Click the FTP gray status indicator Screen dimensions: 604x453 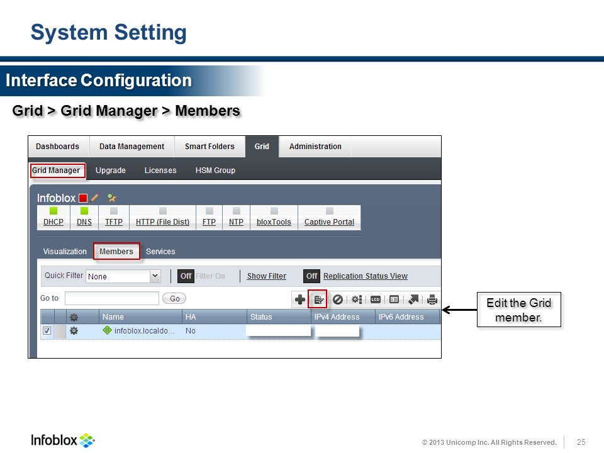(210, 211)
